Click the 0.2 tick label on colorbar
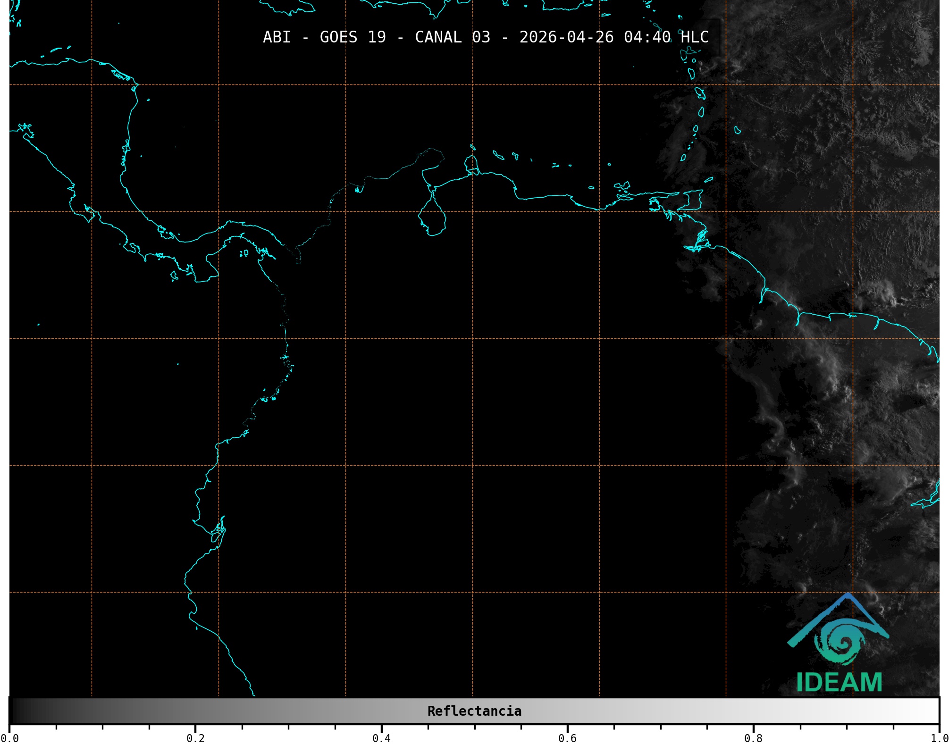 [x=195, y=738]
